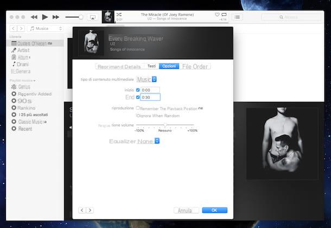Open the Up Next list icon
This screenshot has height=228, width=331.
click(237, 17)
